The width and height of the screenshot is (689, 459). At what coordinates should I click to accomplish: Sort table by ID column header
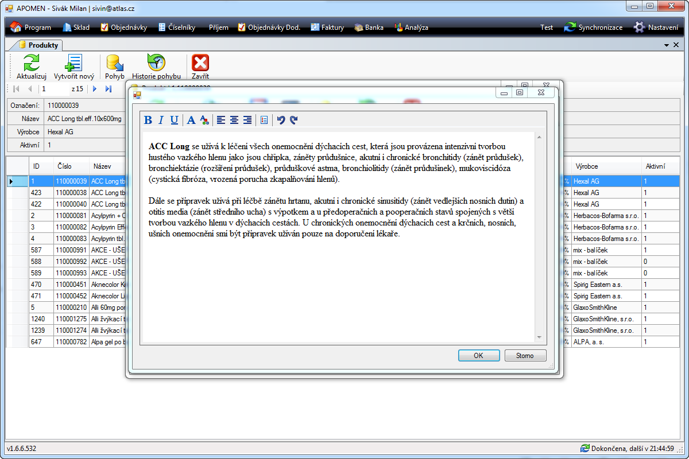(x=41, y=166)
